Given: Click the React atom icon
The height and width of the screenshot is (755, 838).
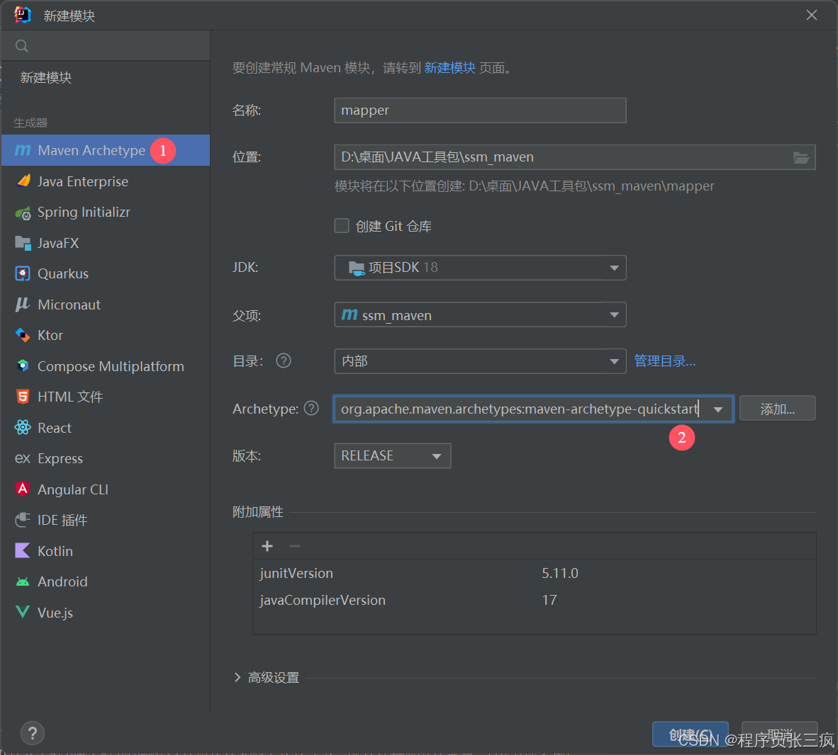Looking at the screenshot, I should (x=23, y=428).
